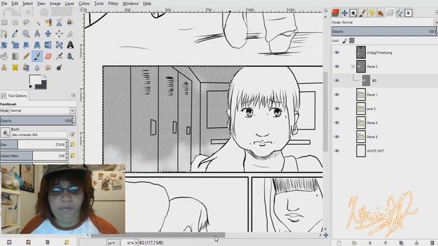The width and height of the screenshot is (438, 246).
Task: Select the Flip tool
Action: pos(48,45)
